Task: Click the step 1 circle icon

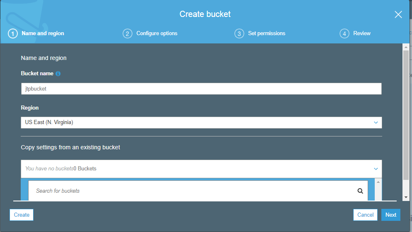Action: tap(13, 33)
